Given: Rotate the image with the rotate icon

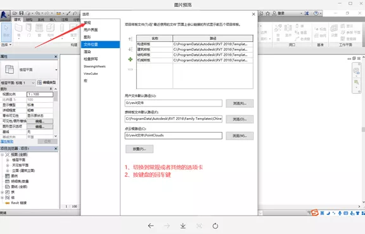Looking at the screenshot, I should pyautogui.click(x=216, y=226).
